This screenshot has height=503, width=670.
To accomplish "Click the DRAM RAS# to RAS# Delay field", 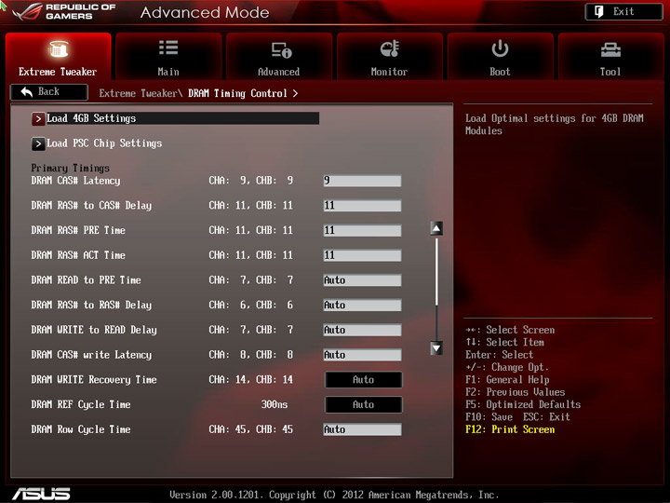I will click(x=362, y=305).
